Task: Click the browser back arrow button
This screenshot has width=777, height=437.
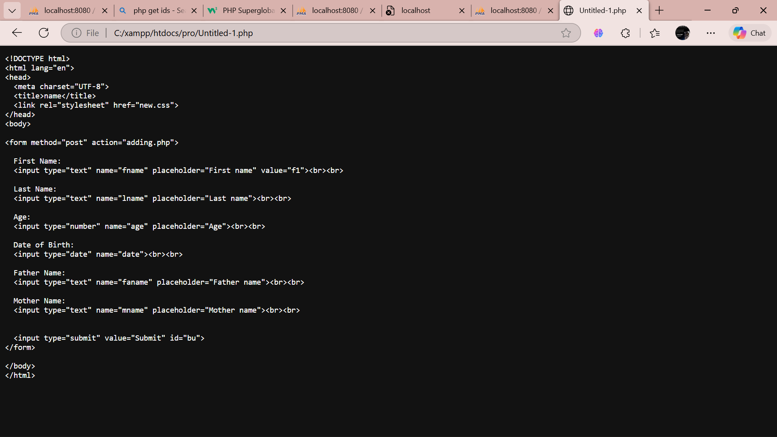Action: pos(17,33)
